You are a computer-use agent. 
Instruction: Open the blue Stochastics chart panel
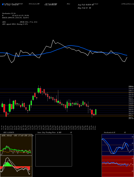[x=118, y=145]
